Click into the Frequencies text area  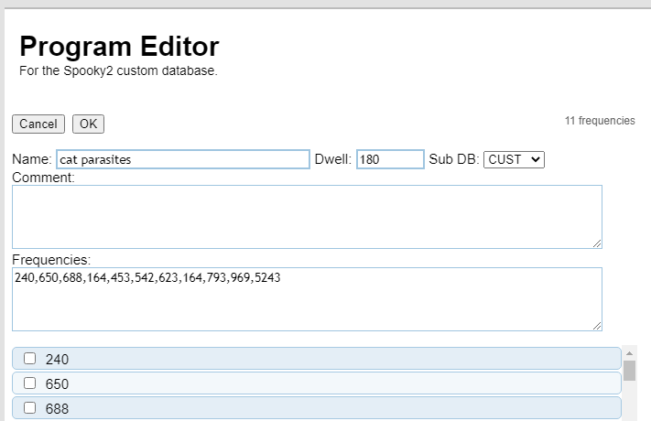point(307,299)
